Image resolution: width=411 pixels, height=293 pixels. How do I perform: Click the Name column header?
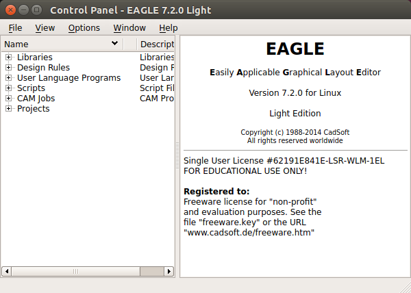[x=62, y=44]
